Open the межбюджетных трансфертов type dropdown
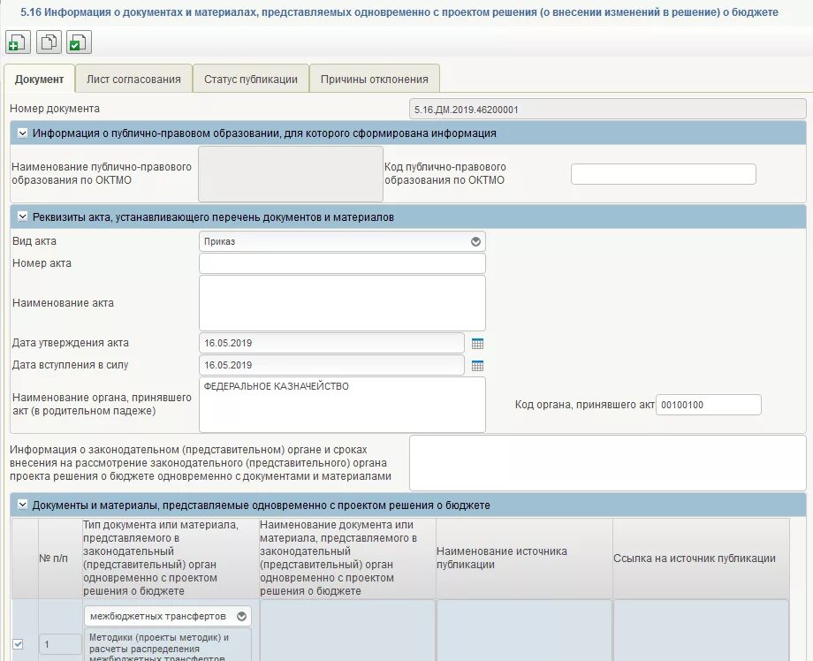Image resolution: width=813 pixels, height=661 pixels. pyautogui.click(x=168, y=616)
